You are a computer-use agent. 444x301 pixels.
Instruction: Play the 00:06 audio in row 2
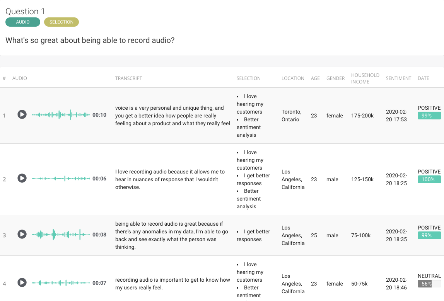22,178
